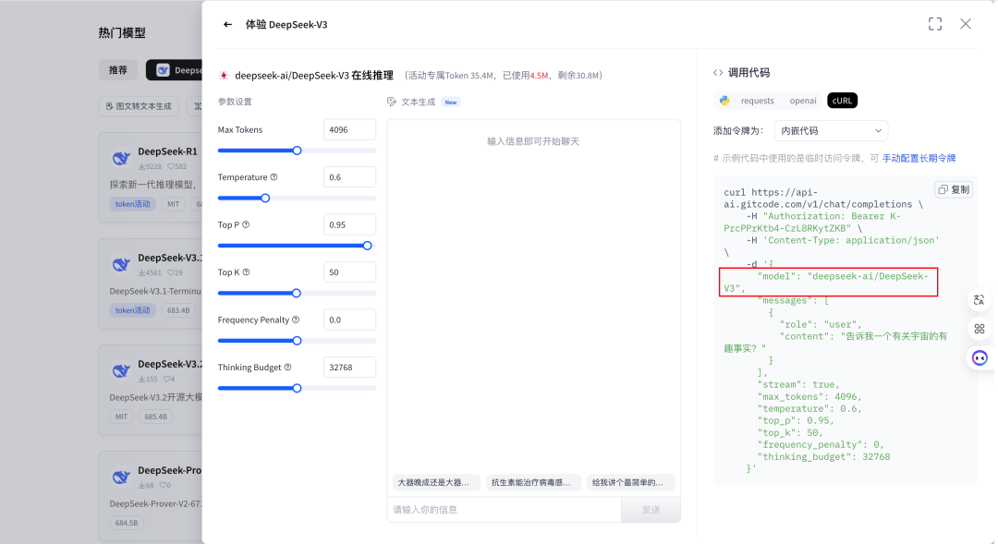The width and height of the screenshot is (998, 544).
Task: Select the cURL code tab
Action: click(842, 101)
